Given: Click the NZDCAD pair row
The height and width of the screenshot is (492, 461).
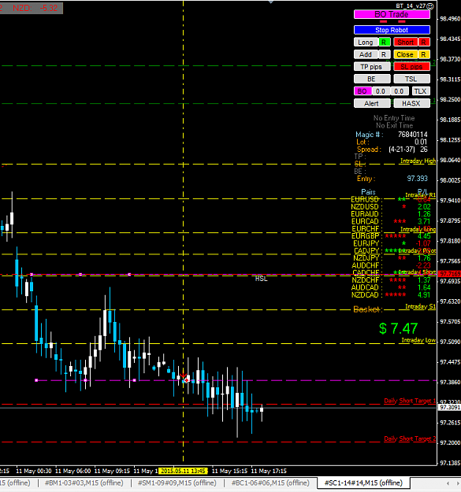Looking at the screenshot, I should 391,295.
